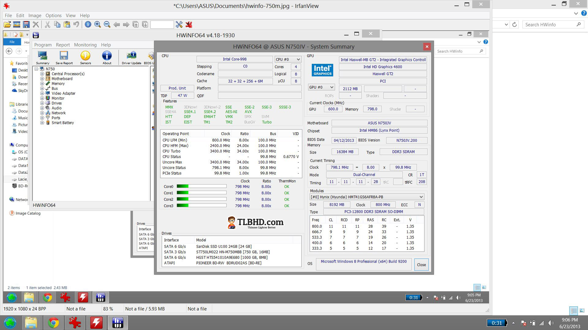Screen dimensions: 588x330
Task: Select the Drives node in HWiNFO tree
Action: pos(57,103)
